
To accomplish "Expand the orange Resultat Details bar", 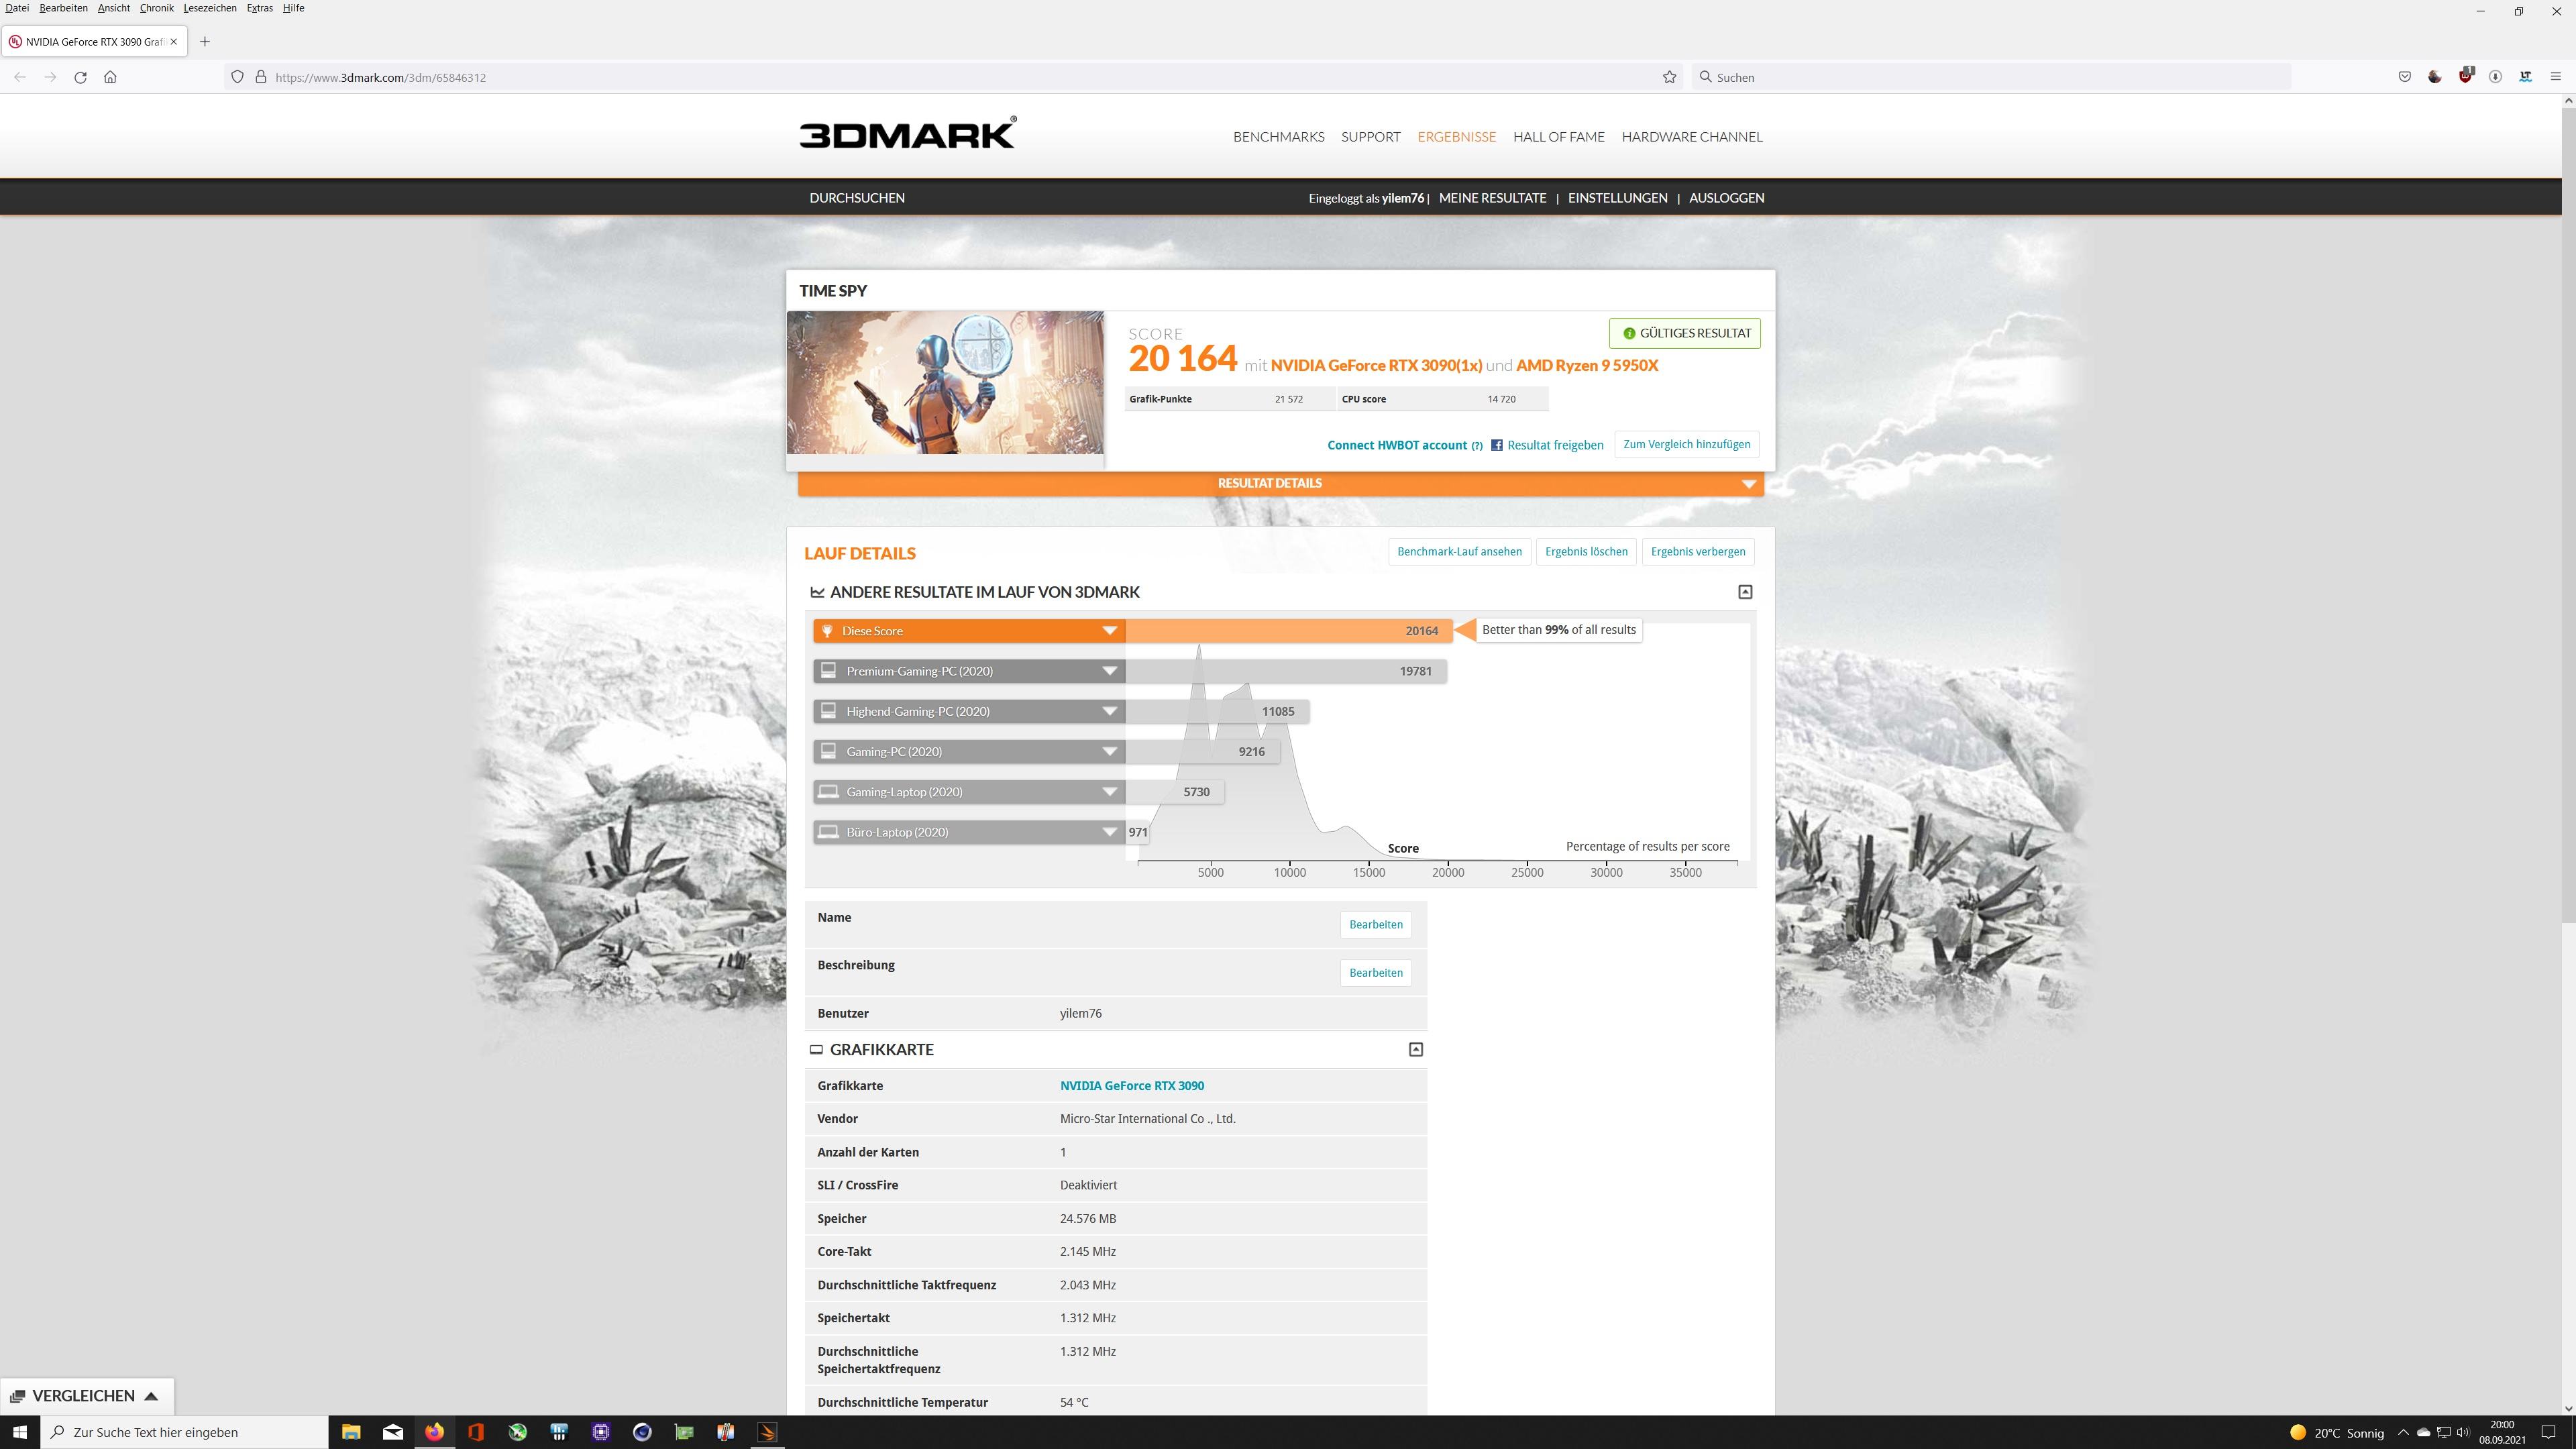I will pos(1270,483).
